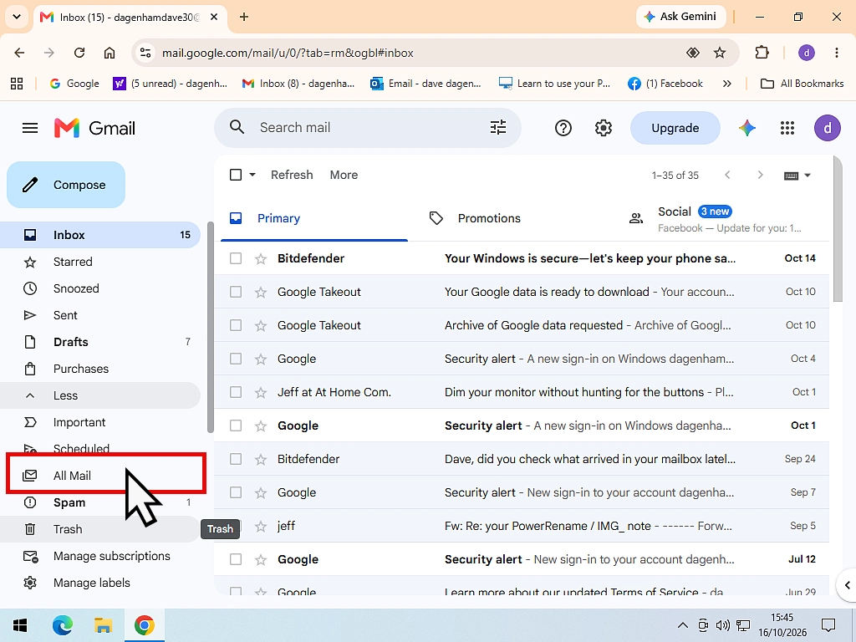Screen dimensions: 856x642
Task: Click the Upgrade button
Action: (675, 128)
